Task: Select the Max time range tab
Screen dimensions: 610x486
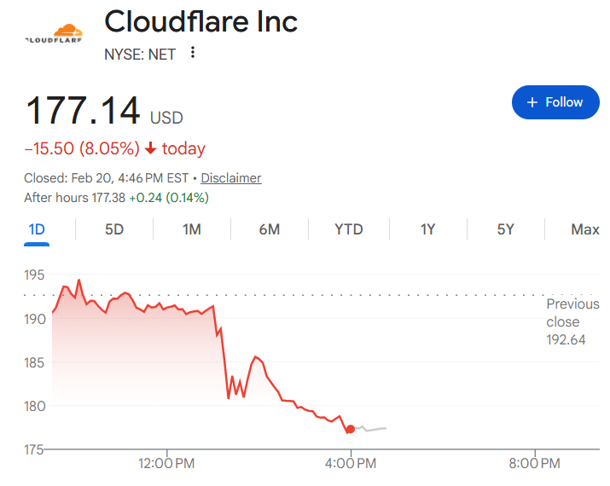Action: coord(585,229)
